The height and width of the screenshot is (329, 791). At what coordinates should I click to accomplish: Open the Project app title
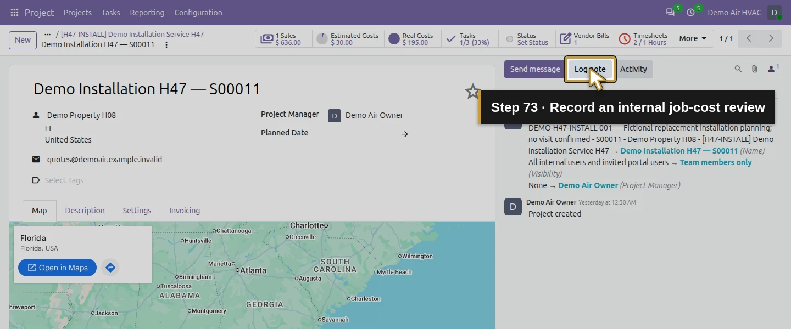40,12
